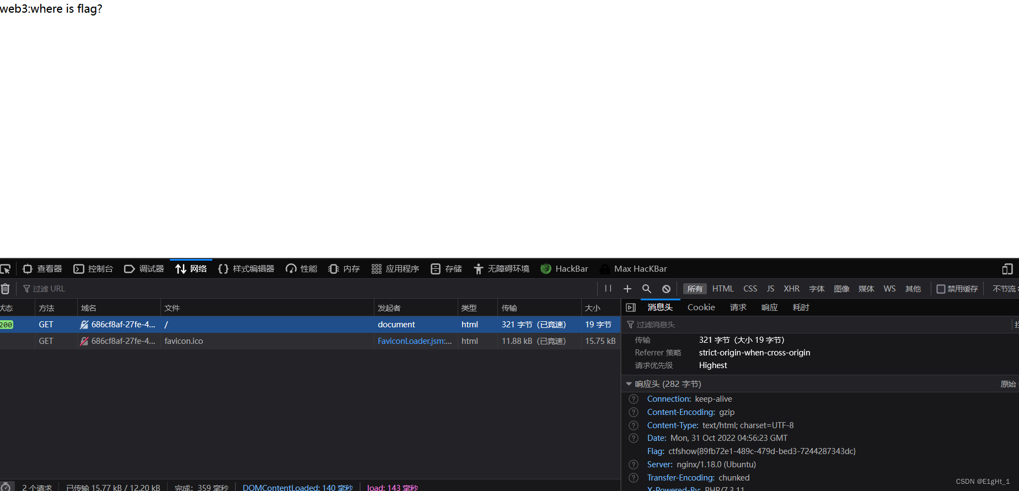
Task: Focus the 过滤消息头 filter headers field
Action: point(816,325)
